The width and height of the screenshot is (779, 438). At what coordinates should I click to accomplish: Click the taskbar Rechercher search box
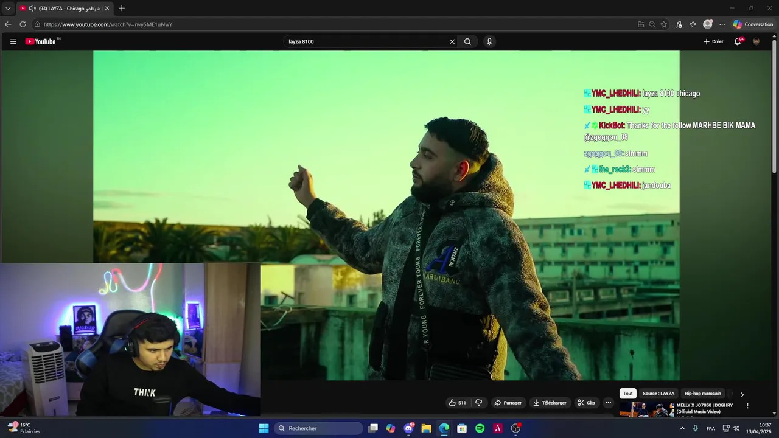pyautogui.click(x=318, y=428)
